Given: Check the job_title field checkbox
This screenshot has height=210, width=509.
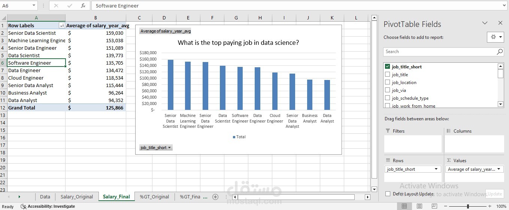Looking at the screenshot, I should (x=387, y=74).
